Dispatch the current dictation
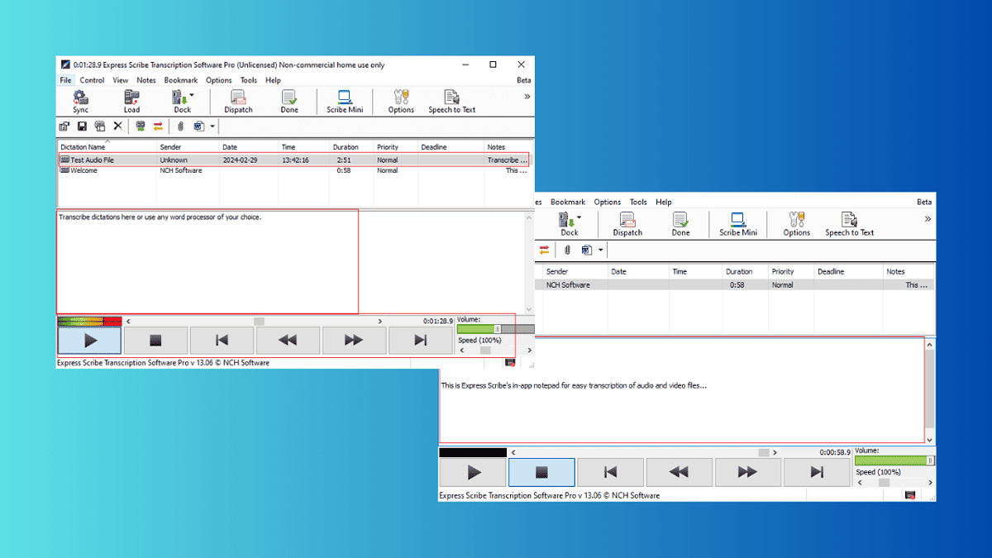Image resolution: width=992 pixels, height=558 pixels. (x=238, y=100)
